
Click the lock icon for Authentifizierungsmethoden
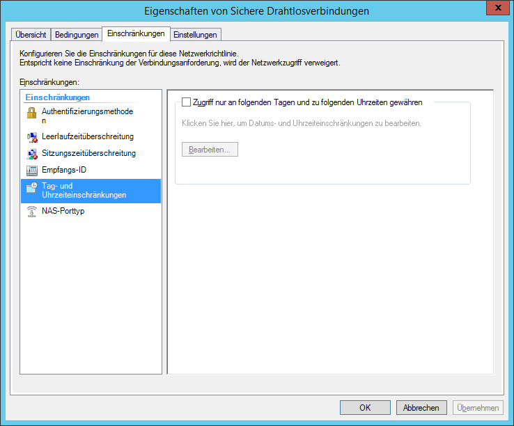pos(32,113)
